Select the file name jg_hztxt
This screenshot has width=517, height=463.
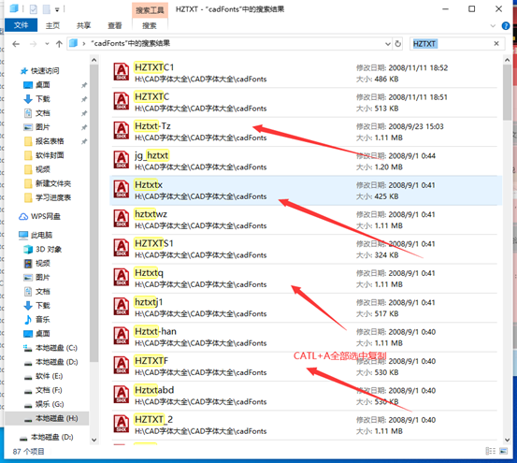coord(151,155)
